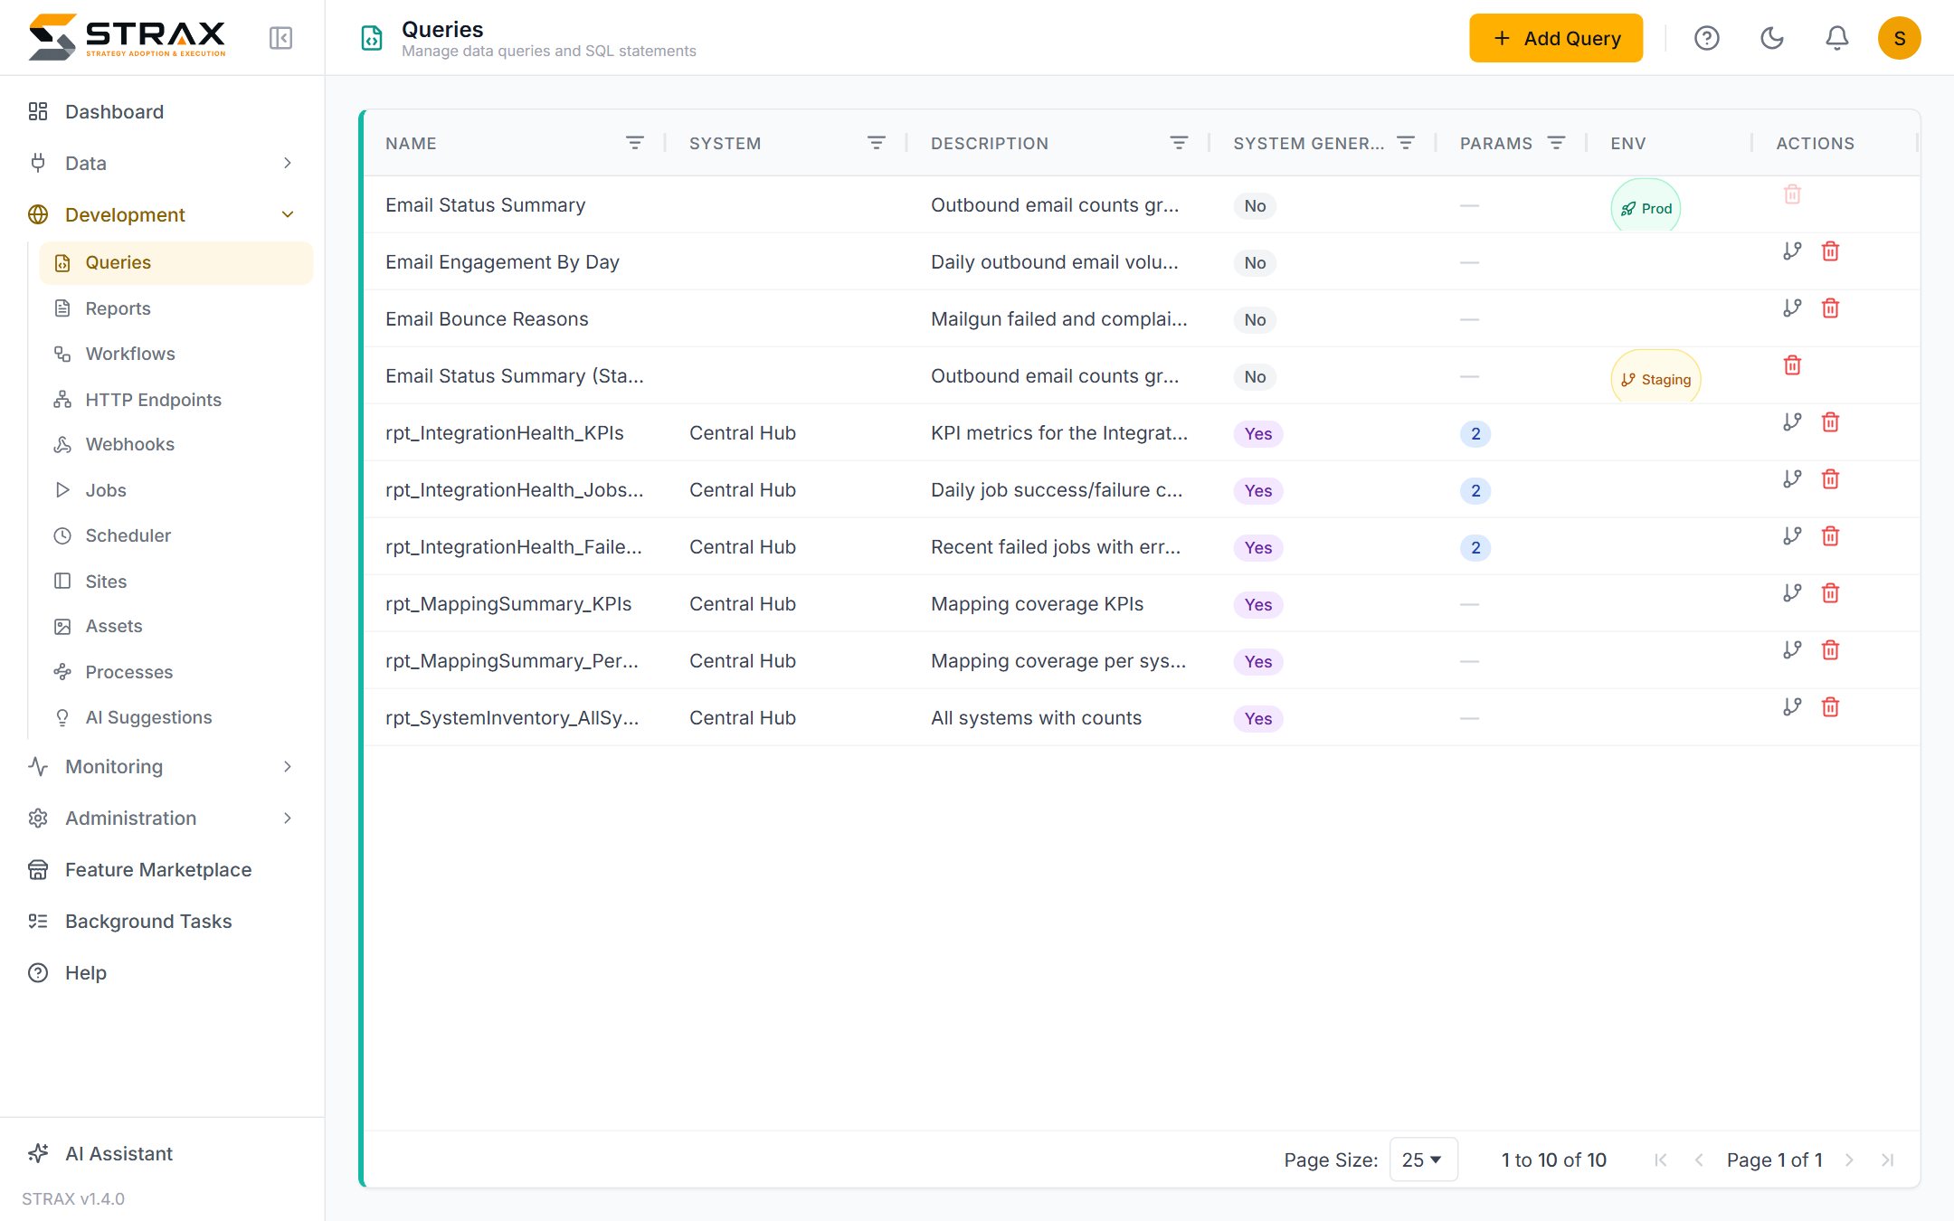Go to previous page arrow
The height and width of the screenshot is (1221, 1954).
[x=1699, y=1159]
